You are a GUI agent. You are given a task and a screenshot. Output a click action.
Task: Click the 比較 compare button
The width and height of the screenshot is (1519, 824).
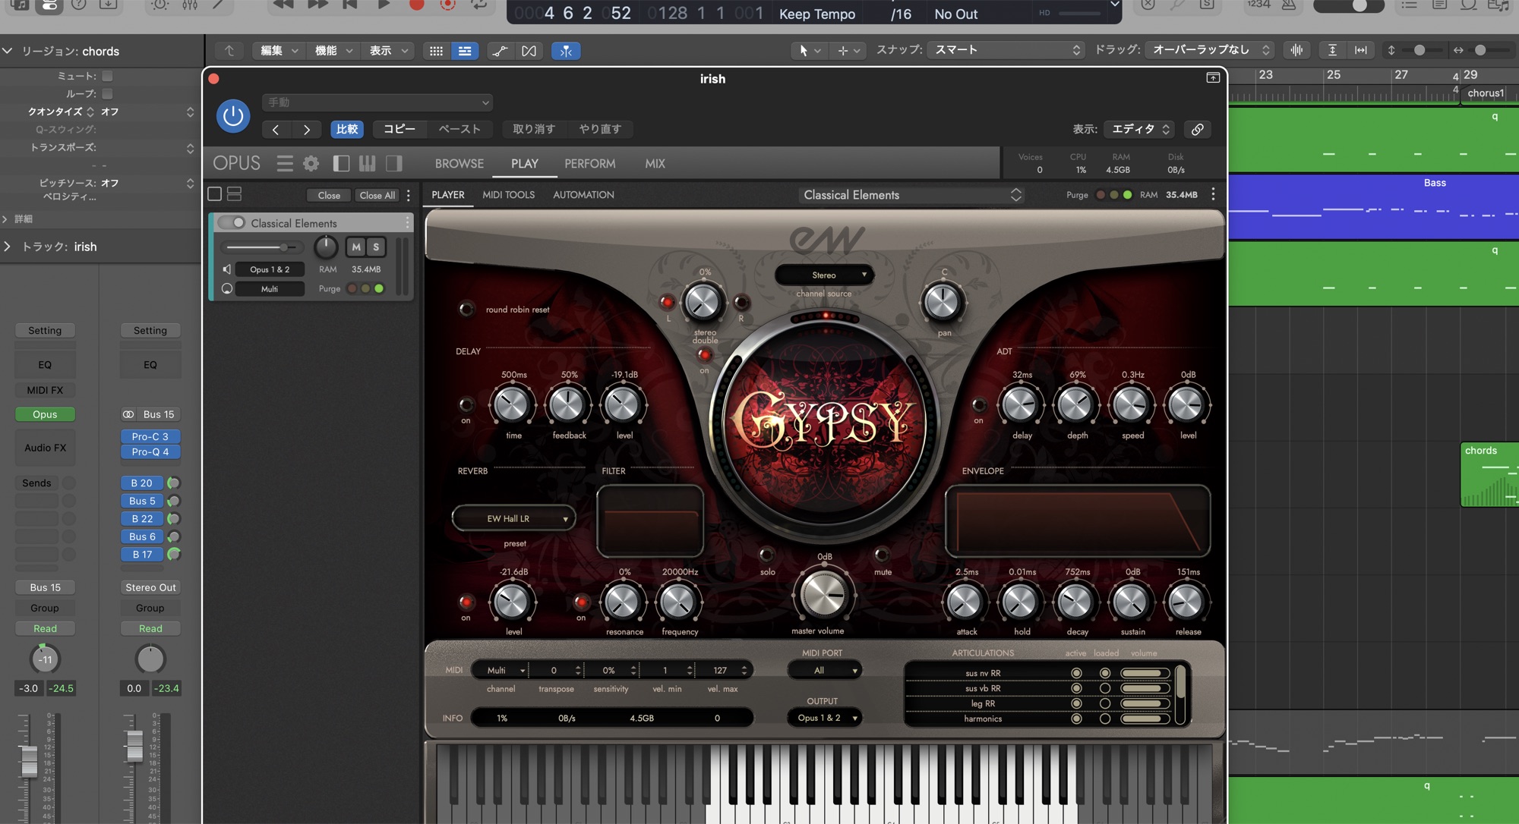pos(347,129)
